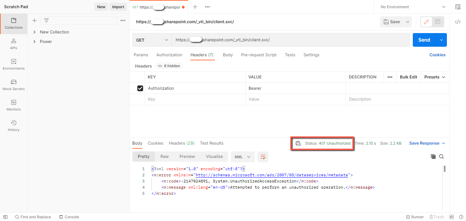Open the Console

[x=69, y=217]
